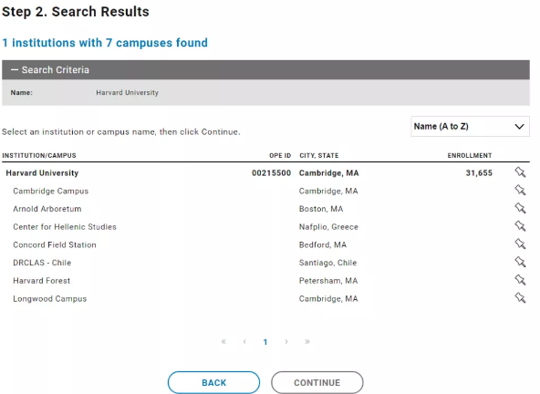Click the CONTINUE button
Viewport: 540px width, 394px height.
click(317, 382)
